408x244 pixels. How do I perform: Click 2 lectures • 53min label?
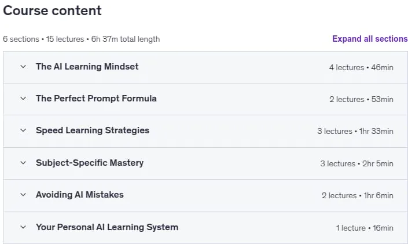click(361, 99)
